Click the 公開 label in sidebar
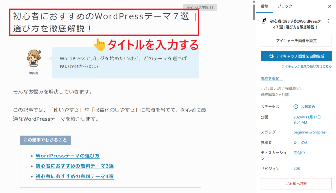336x193 pixels. (264, 117)
